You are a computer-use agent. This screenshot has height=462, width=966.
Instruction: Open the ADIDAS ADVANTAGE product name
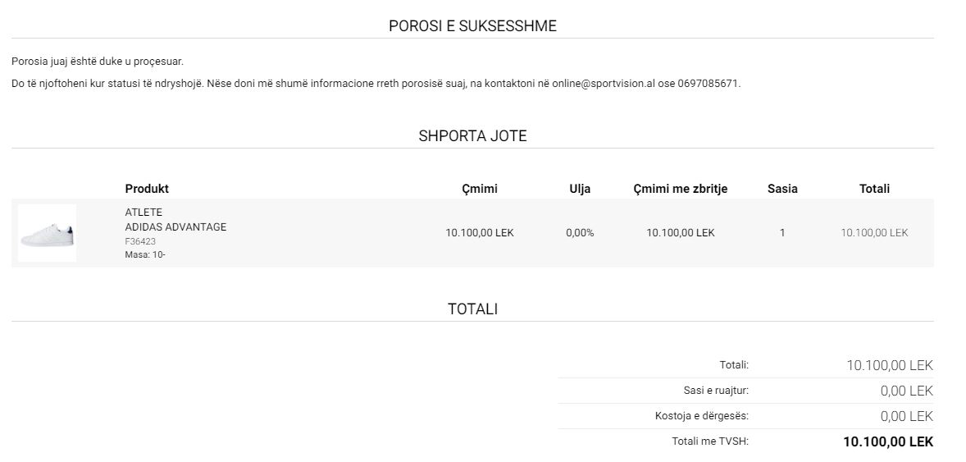coord(175,227)
